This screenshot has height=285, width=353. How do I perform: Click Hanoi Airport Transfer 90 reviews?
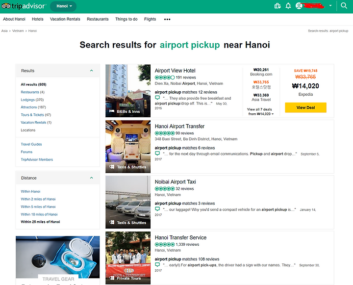click(x=185, y=133)
